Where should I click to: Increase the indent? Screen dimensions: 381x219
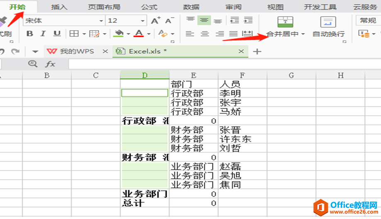tap(248, 20)
